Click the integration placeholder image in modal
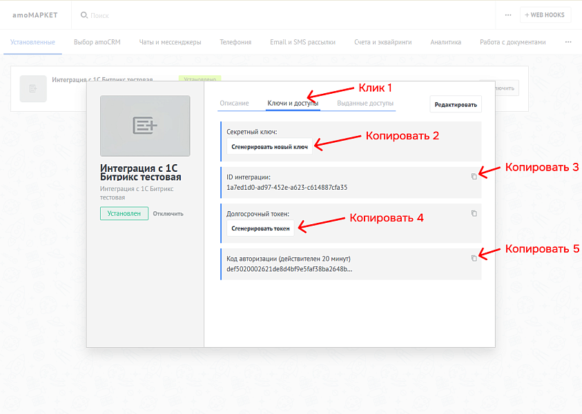The width and height of the screenshot is (582, 414). tap(145, 126)
